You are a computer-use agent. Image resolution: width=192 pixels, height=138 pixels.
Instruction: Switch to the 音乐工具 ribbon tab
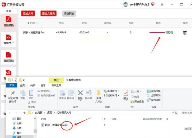56,85
